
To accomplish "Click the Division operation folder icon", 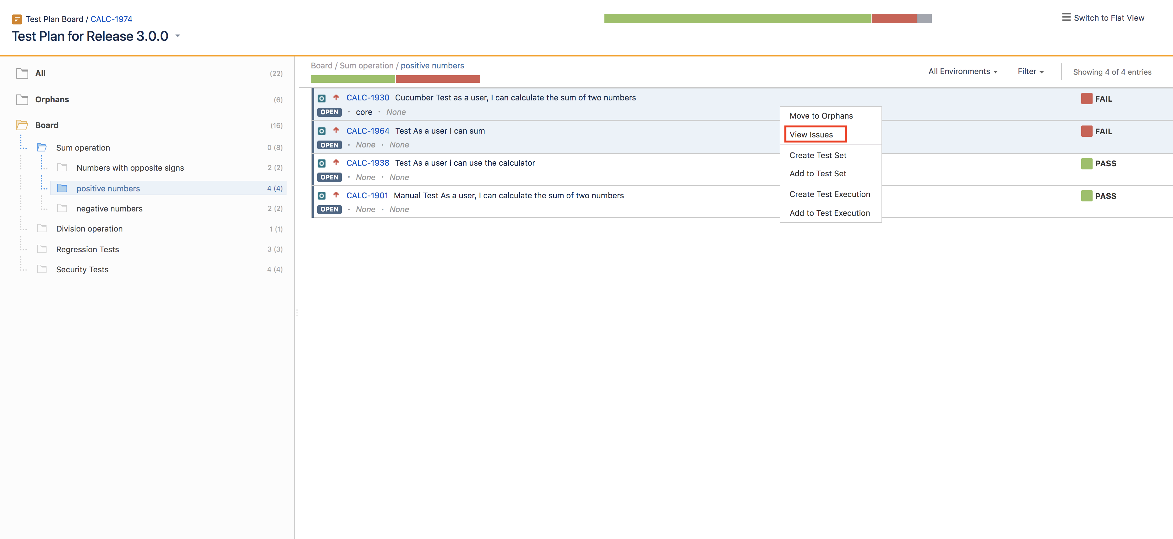I will coord(42,228).
